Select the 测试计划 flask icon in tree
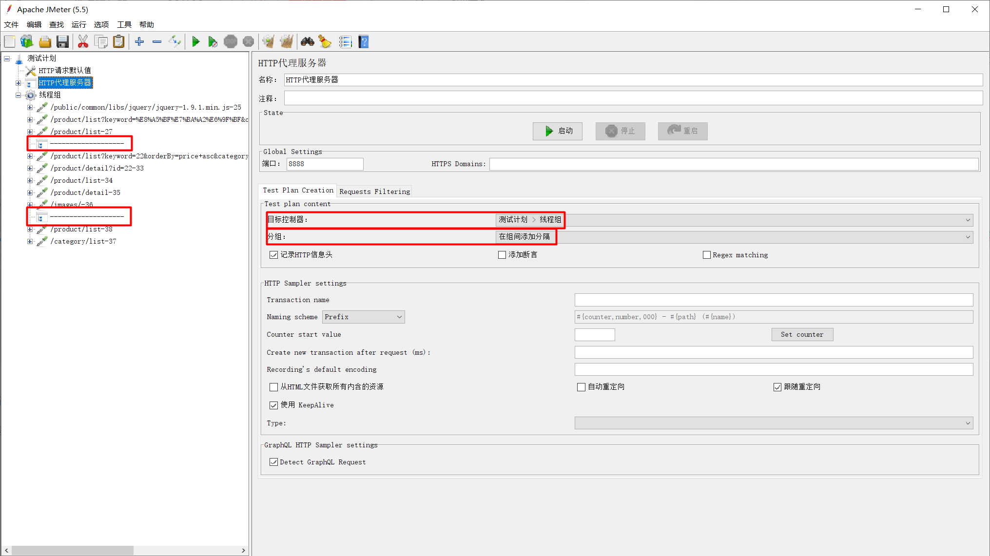 (x=19, y=59)
